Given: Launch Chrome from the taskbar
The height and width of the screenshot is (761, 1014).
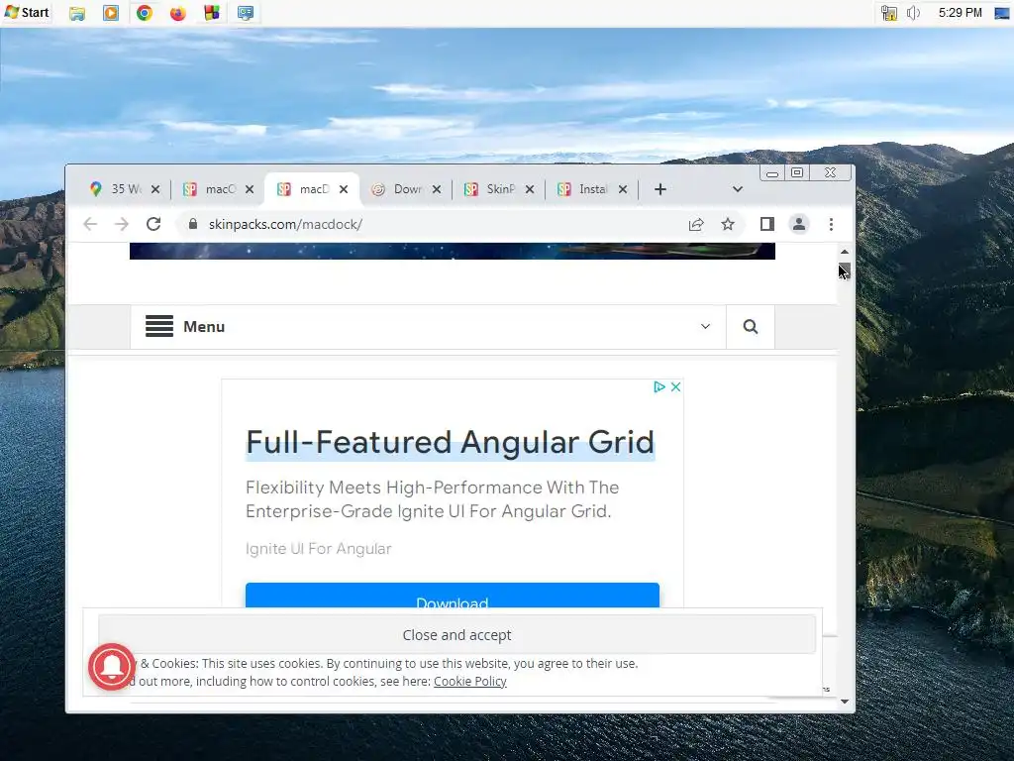Looking at the screenshot, I should pyautogui.click(x=145, y=13).
